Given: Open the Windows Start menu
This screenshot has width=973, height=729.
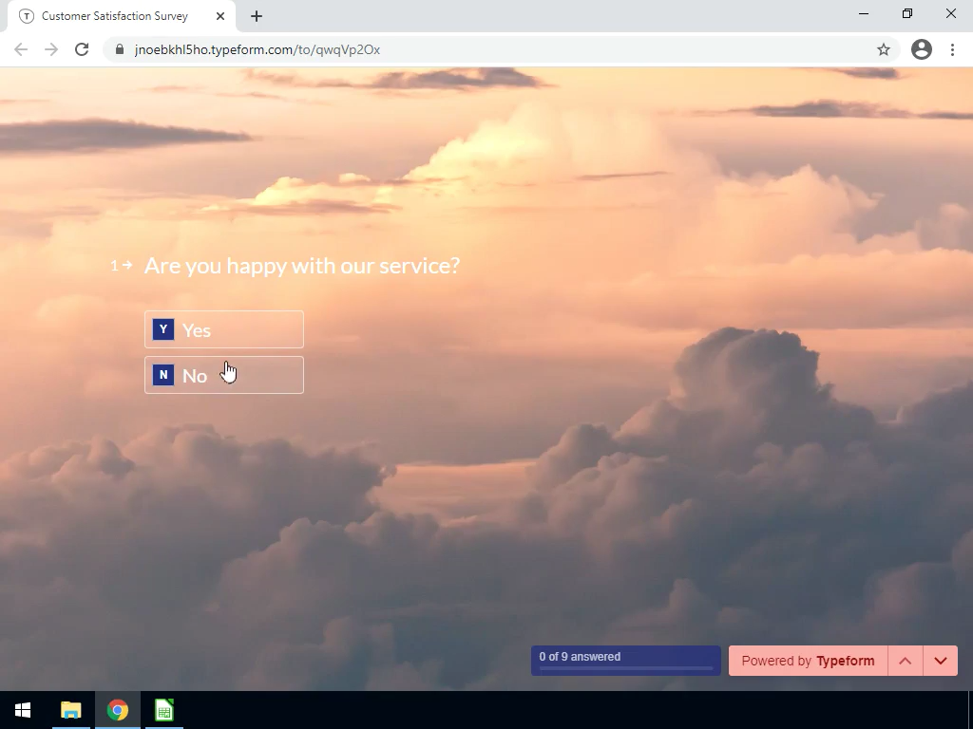Looking at the screenshot, I should pyautogui.click(x=23, y=710).
